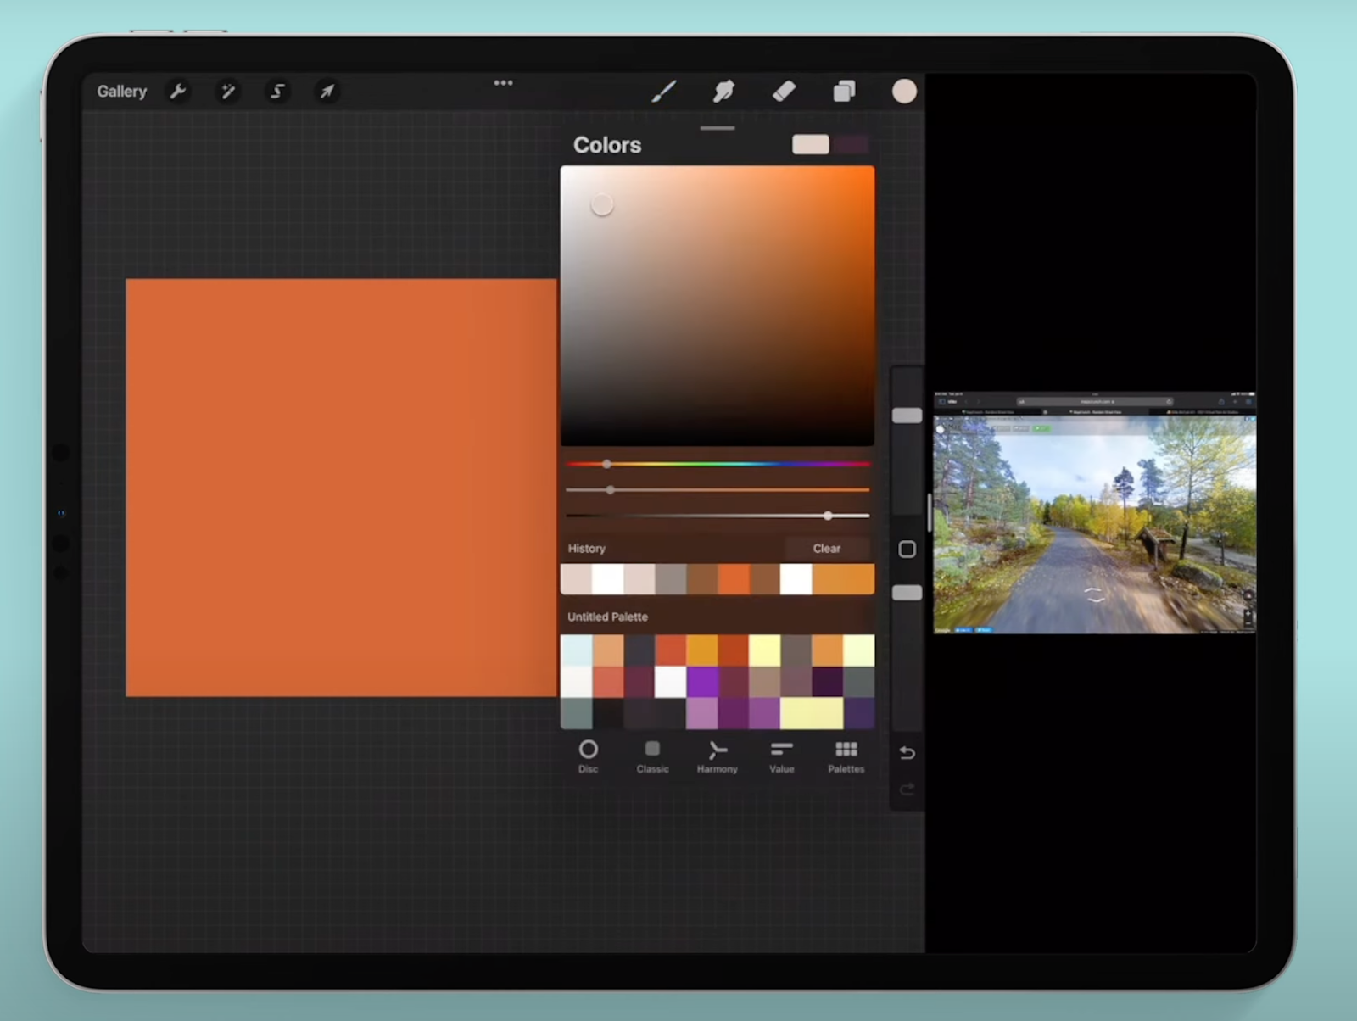The height and width of the screenshot is (1021, 1357).
Task: Switch to the Palettes tab
Action: (846, 756)
